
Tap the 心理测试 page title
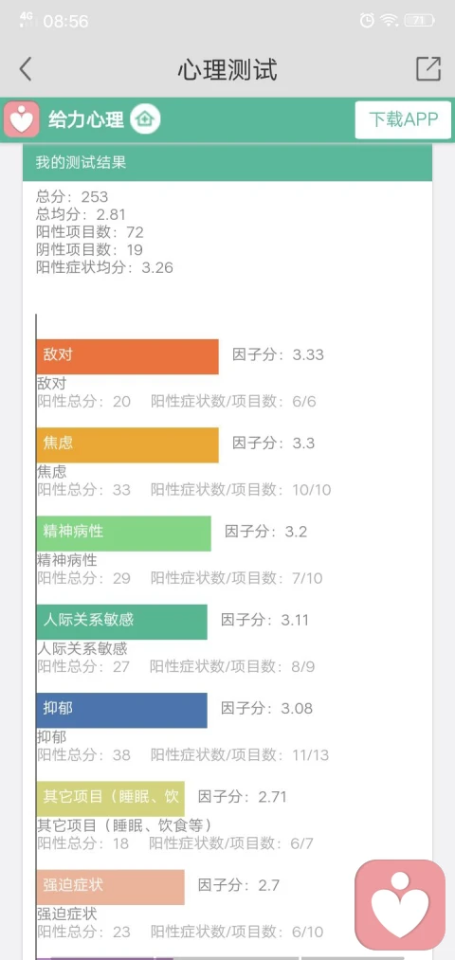point(227,70)
